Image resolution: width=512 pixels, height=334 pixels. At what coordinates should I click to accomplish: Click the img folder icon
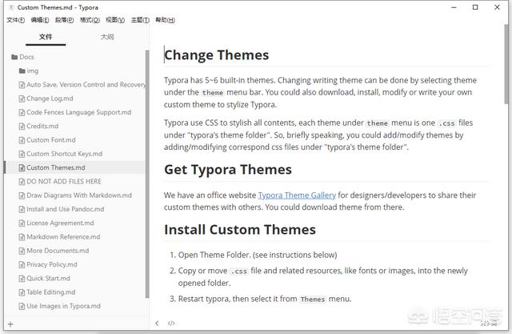point(22,70)
